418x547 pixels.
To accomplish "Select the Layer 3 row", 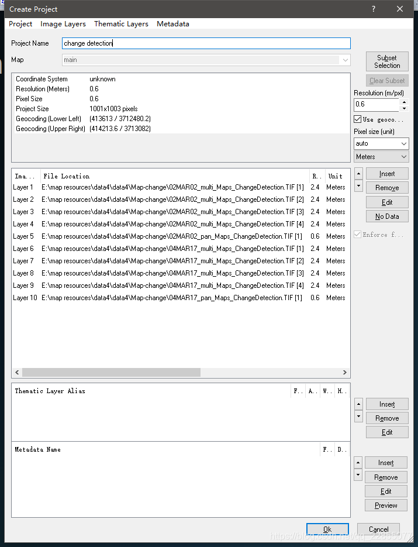I will coord(179,212).
